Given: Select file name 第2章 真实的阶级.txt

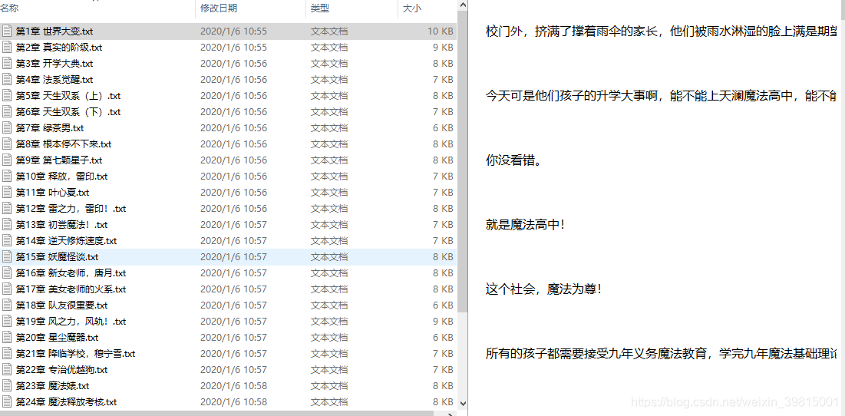Looking at the screenshot, I should pos(59,48).
